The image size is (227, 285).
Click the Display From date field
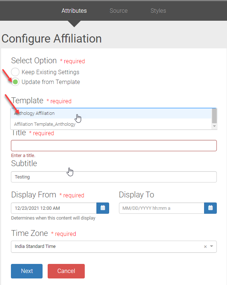[53, 208]
